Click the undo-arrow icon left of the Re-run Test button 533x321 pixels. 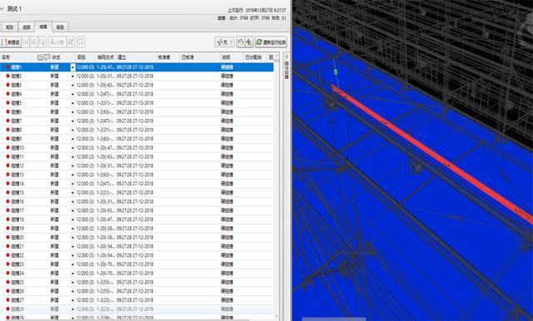241,42
